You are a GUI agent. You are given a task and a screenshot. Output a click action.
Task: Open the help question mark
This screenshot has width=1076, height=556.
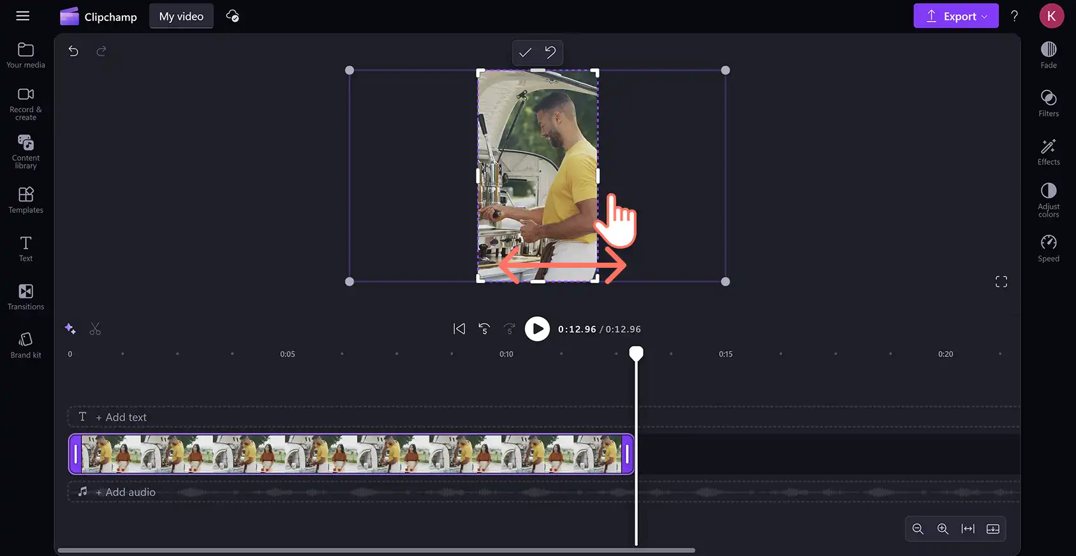click(1014, 16)
